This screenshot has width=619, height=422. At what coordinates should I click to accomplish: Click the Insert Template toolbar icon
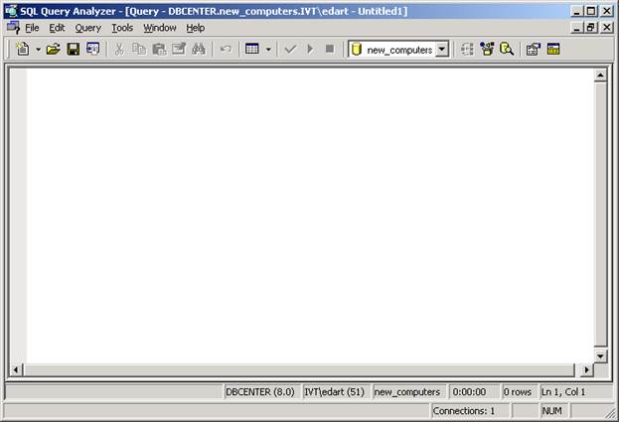pos(93,49)
